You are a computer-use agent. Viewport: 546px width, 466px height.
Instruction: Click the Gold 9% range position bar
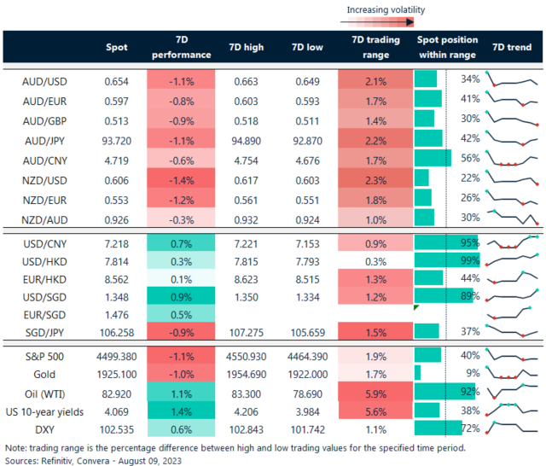[x=418, y=372]
